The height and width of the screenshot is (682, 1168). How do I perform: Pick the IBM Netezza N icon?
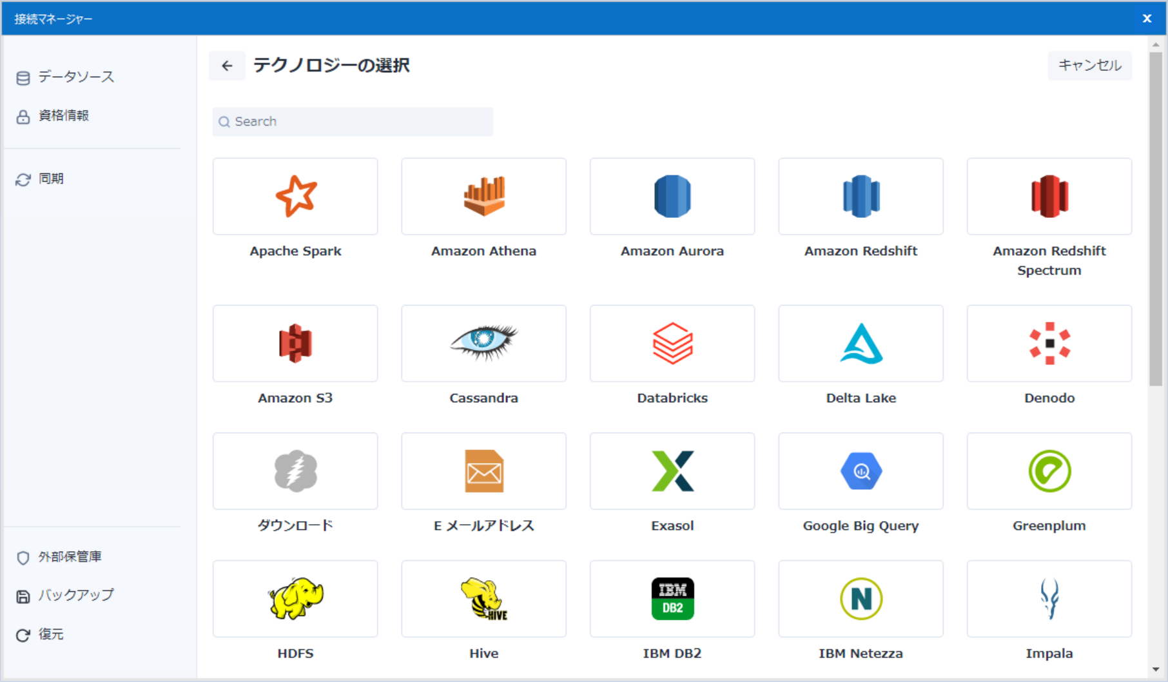pos(861,598)
